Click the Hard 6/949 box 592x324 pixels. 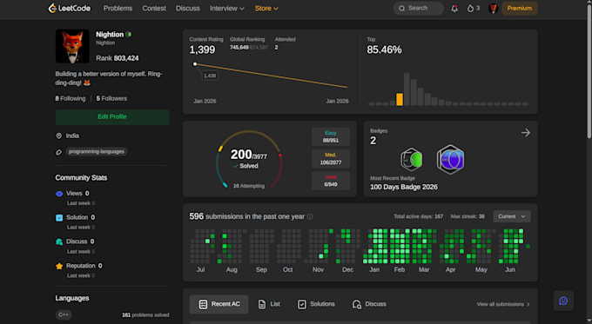[x=331, y=181]
